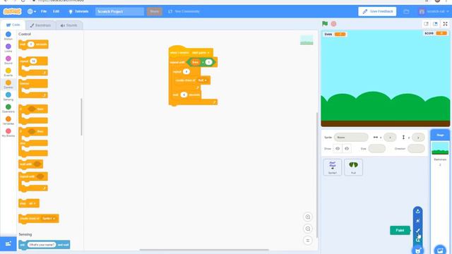
Task: Select the My Blocks category
Action: coord(8,133)
